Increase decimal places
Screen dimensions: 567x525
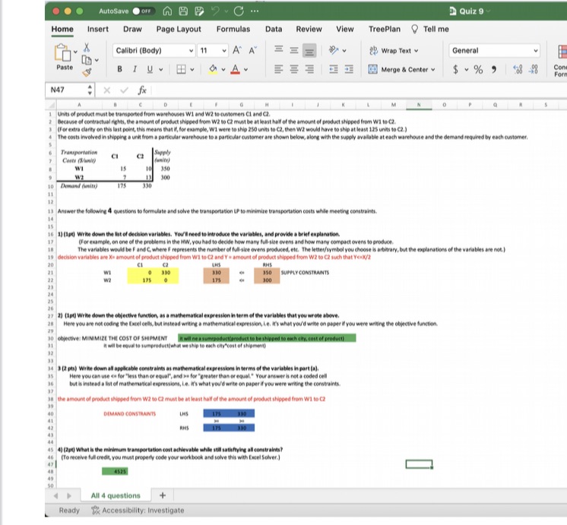tap(518, 69)
